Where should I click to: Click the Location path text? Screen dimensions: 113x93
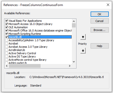pyautogui.click(x=66, y=77)
